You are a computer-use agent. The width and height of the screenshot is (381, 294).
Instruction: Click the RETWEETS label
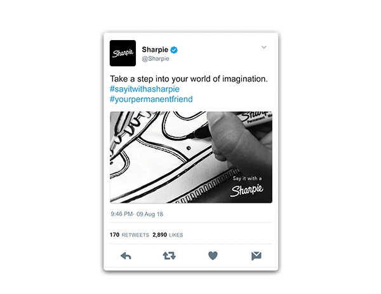[135, 235]
